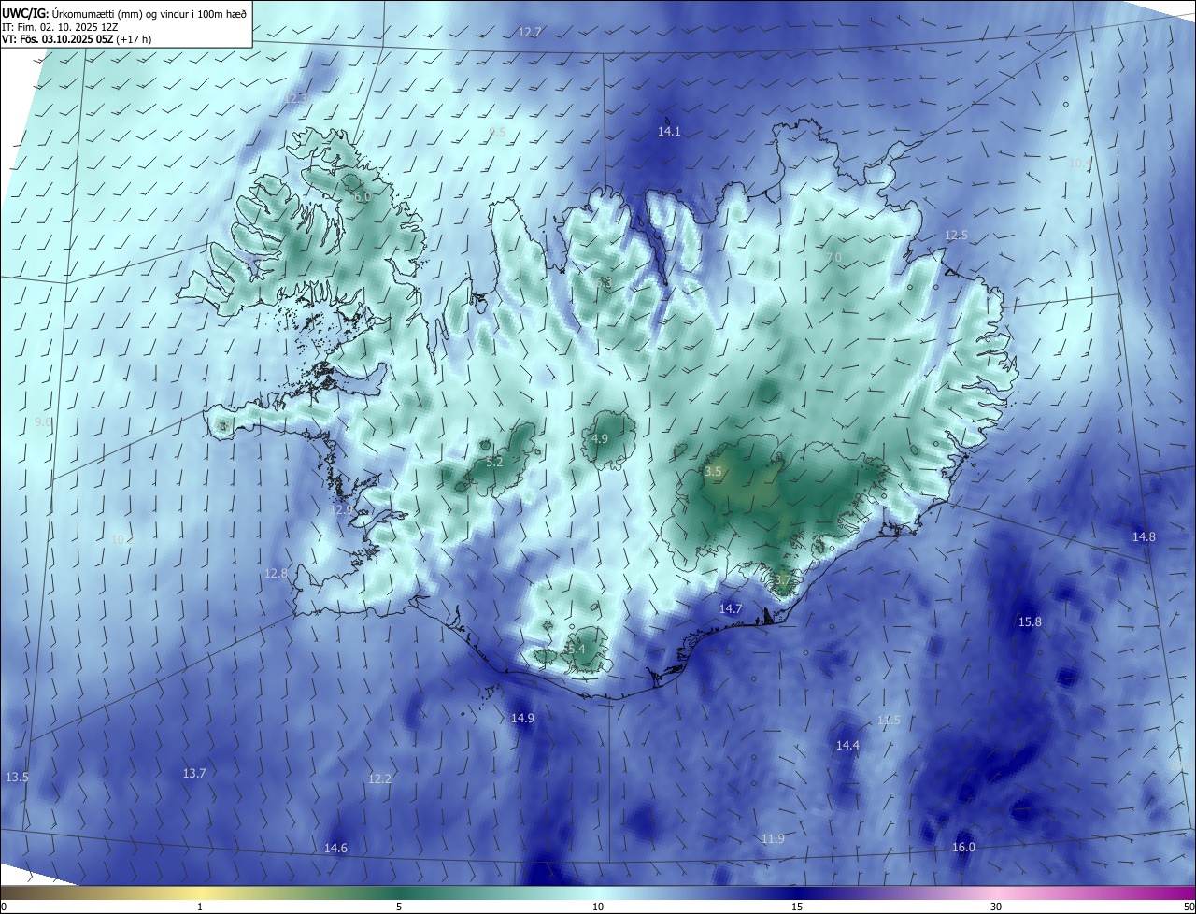Click the 12.8 value west of Reykjanes
This screenshot has width=1196, height=914.
tap(276, 574)
